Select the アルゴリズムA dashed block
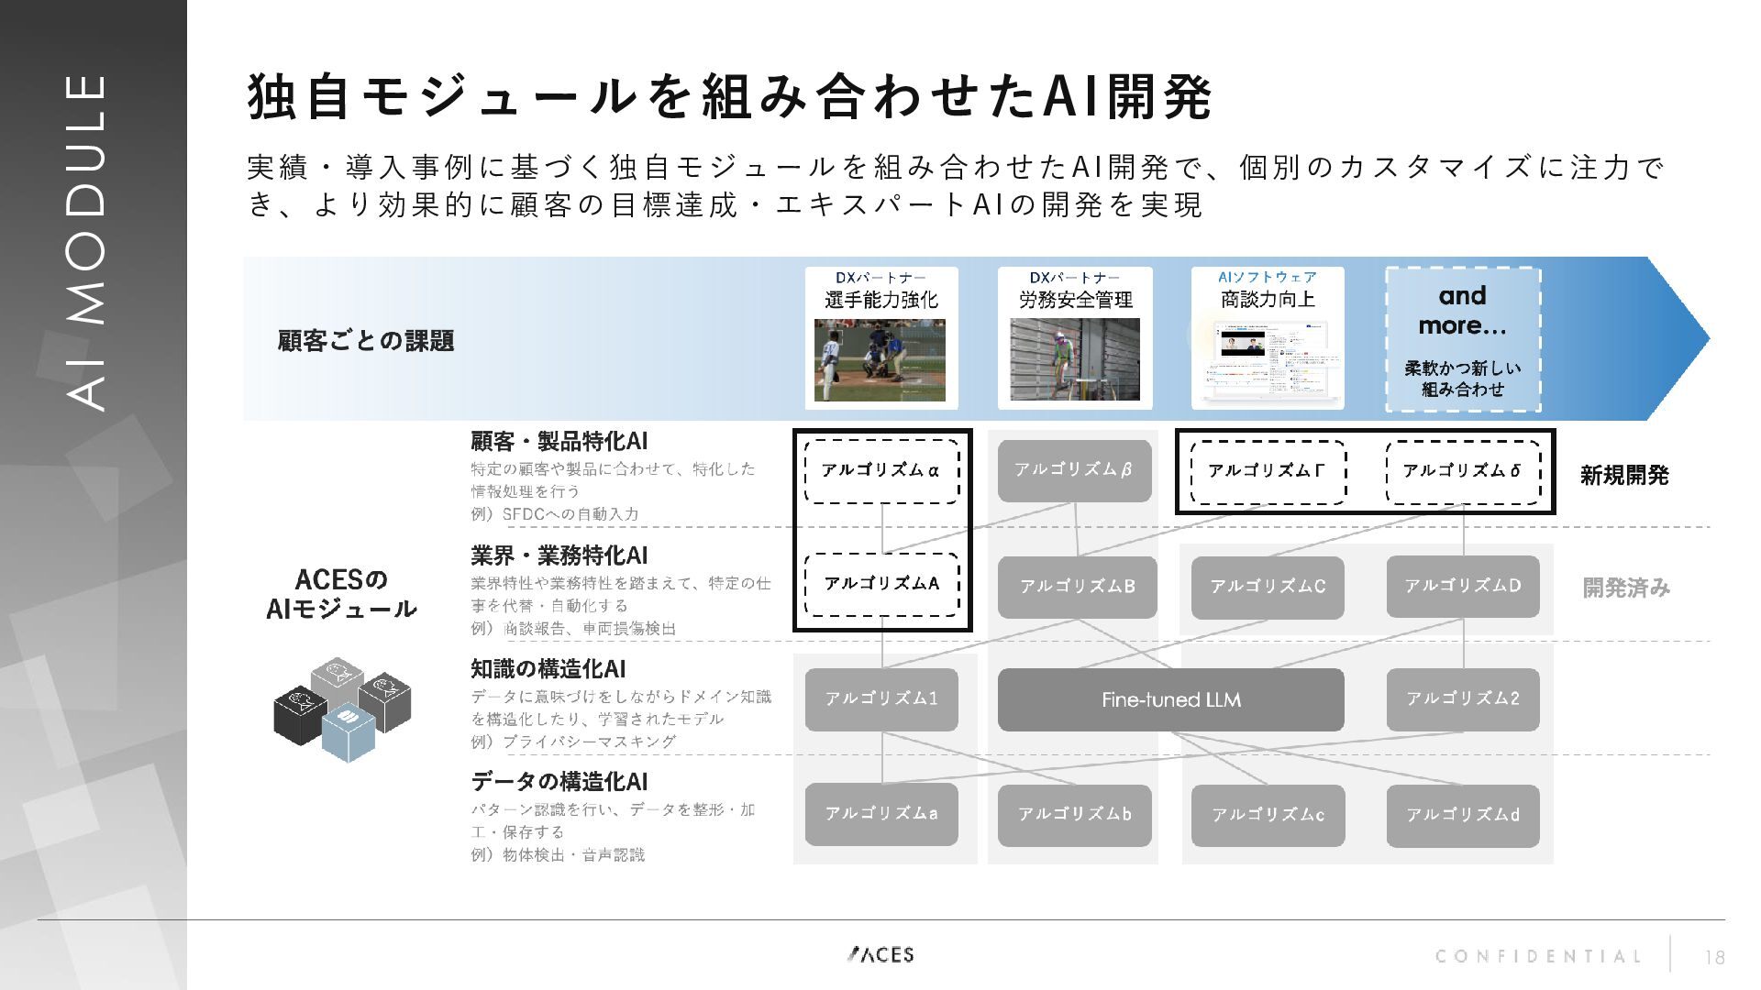The width and height of the screenshot is (1761, 990). [x=881, y=584]
